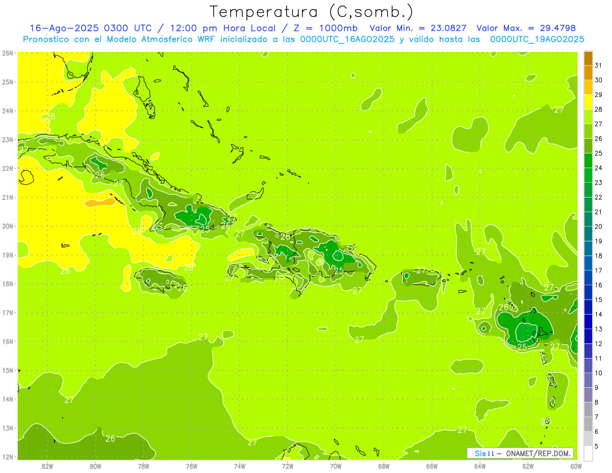Click the 68W longitude axis label

click(x=384, y=466)
